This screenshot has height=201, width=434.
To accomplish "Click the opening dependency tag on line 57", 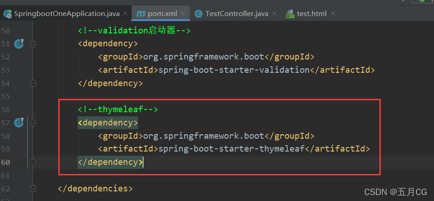I will click(x=108, y=122).
